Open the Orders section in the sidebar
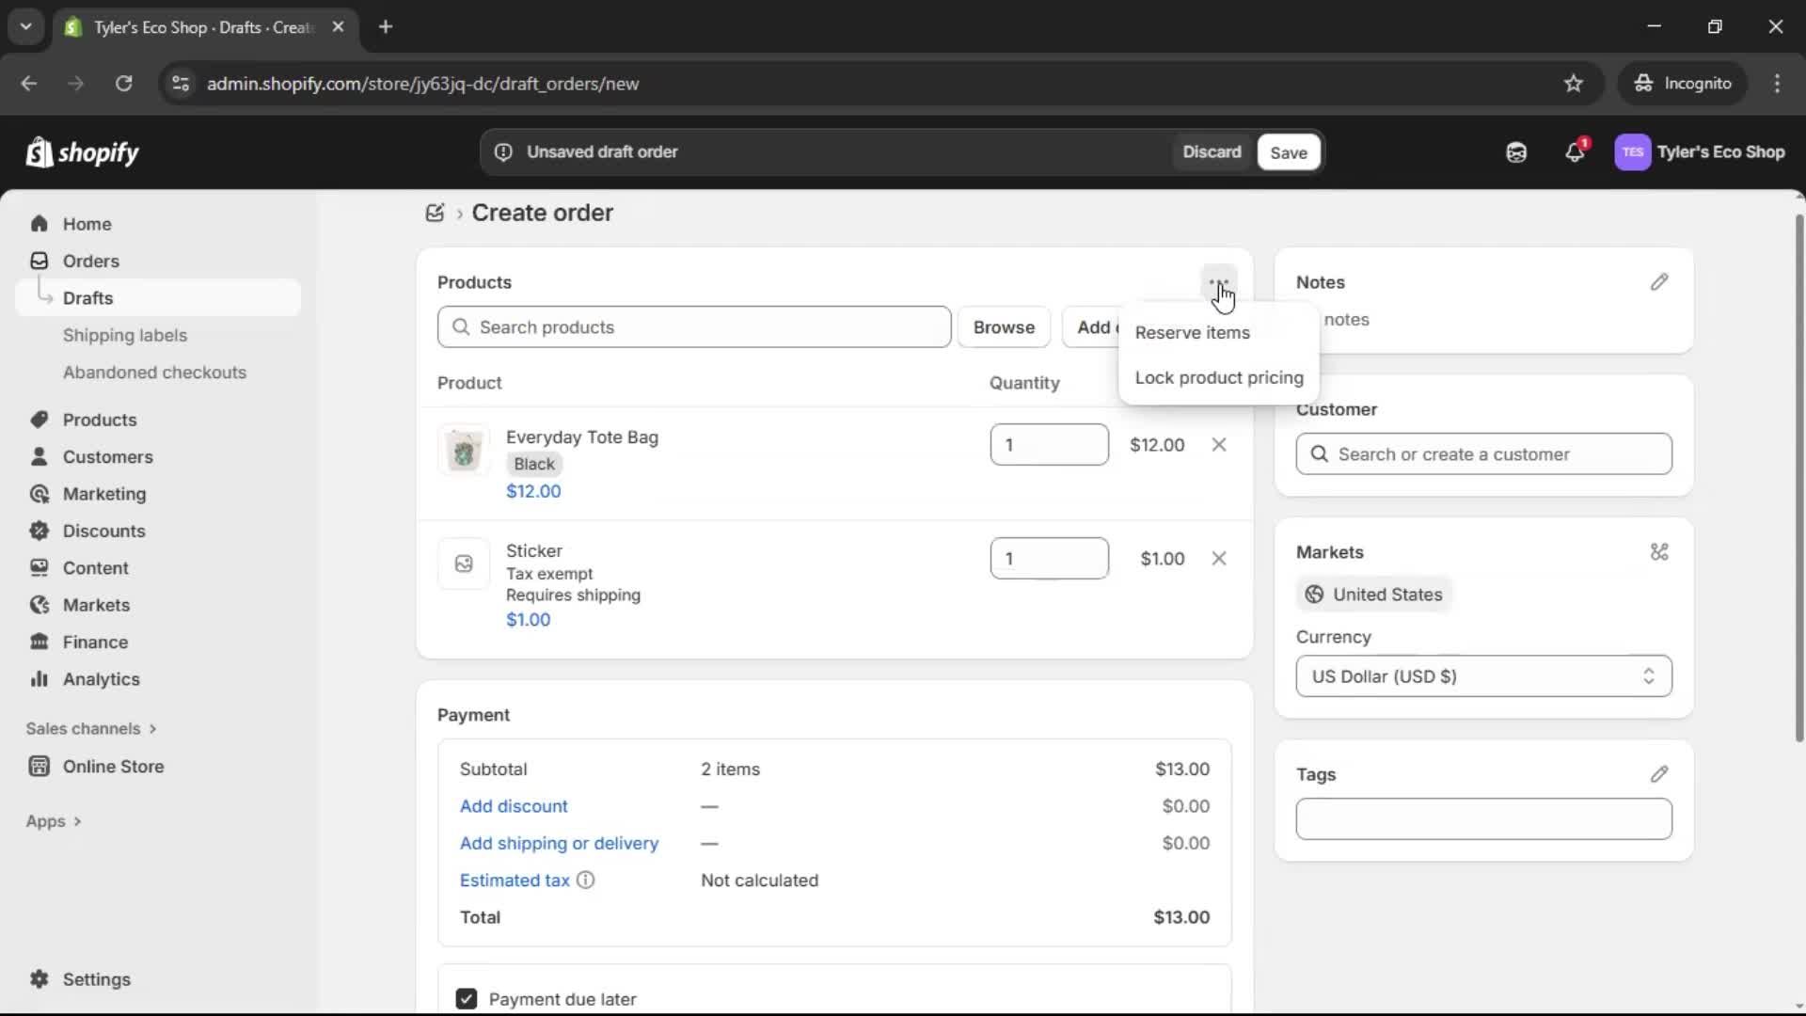Screen dimensions: 1806x1016 pos(90,261)
